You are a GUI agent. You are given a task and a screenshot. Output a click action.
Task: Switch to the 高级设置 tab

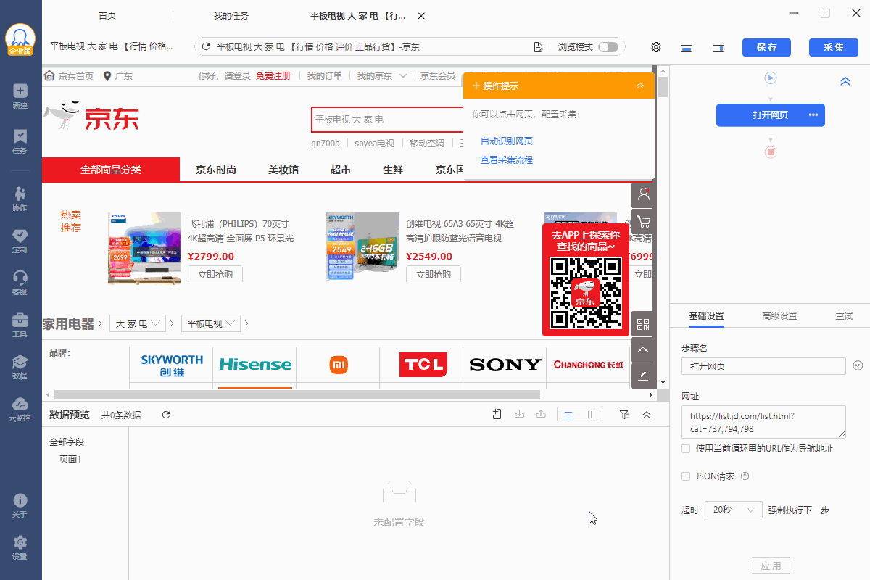point(779,316)
